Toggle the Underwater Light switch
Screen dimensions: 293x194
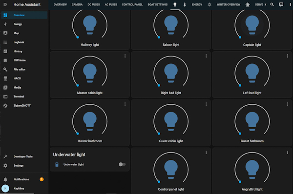[x=122, y=164]
